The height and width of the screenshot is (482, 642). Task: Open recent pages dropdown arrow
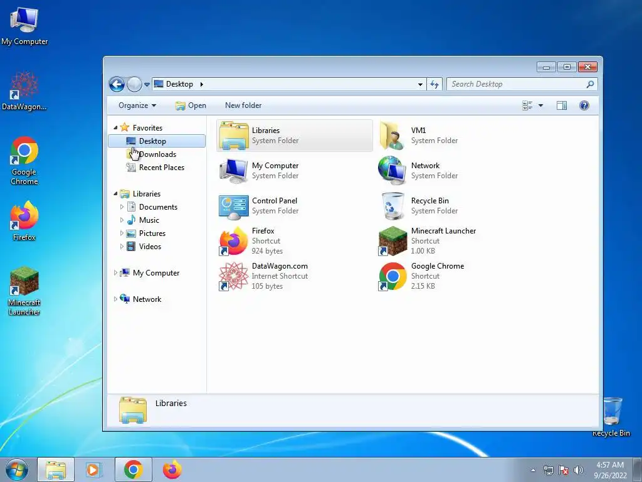click(147, 85)
